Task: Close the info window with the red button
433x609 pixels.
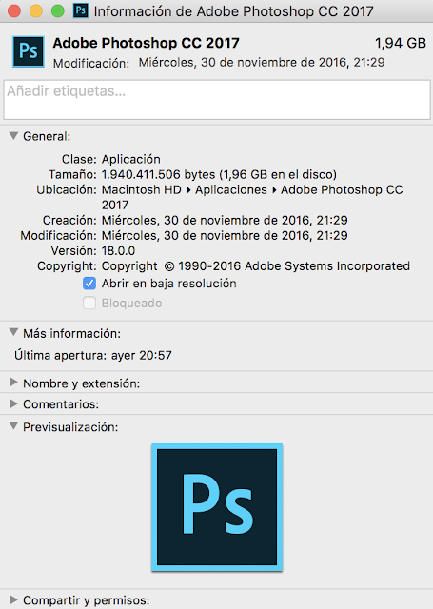Action: click(14, 10)
